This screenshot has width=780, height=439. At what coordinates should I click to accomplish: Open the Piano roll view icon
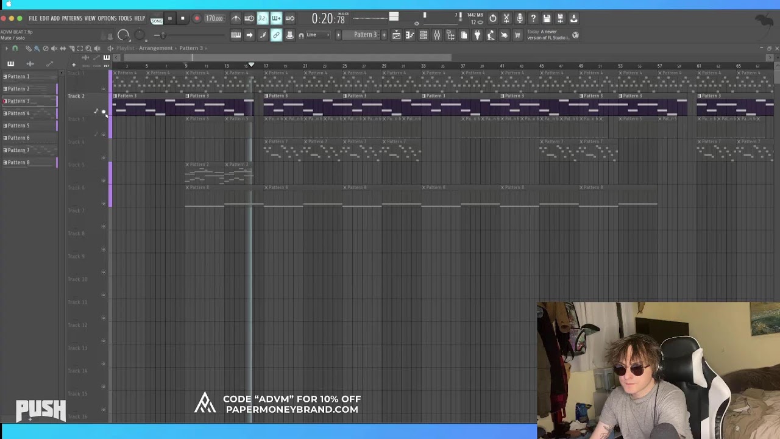[409, 35]
